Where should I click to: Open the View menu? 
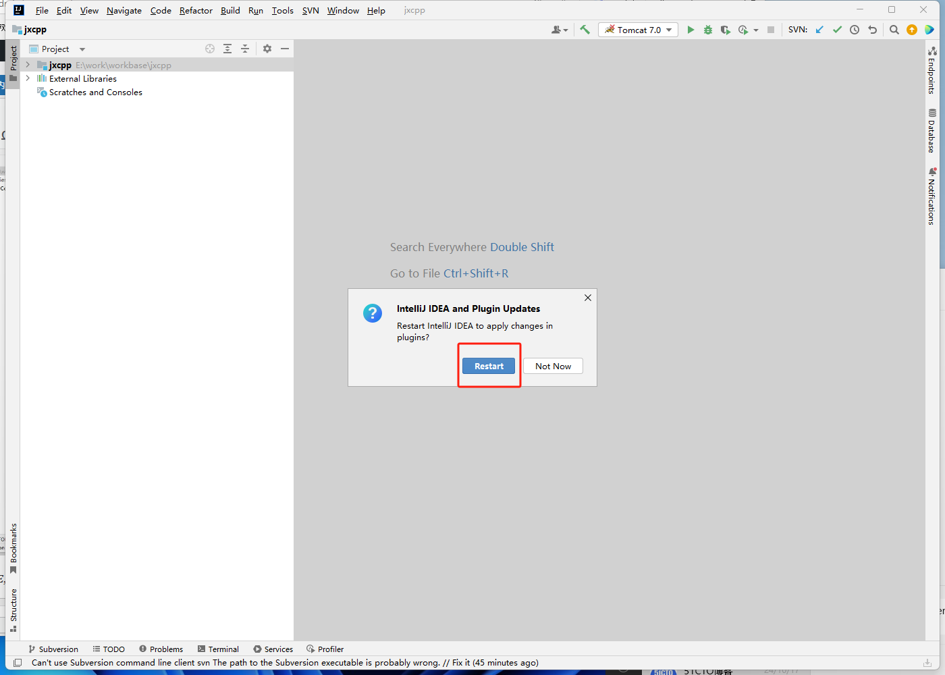[89, 10]
